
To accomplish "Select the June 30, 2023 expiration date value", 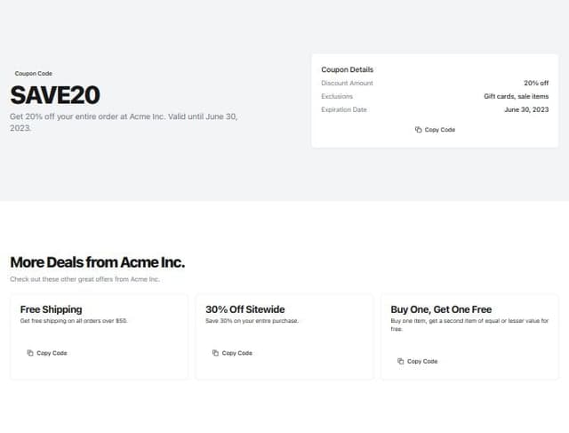I will tap(526, 109).
